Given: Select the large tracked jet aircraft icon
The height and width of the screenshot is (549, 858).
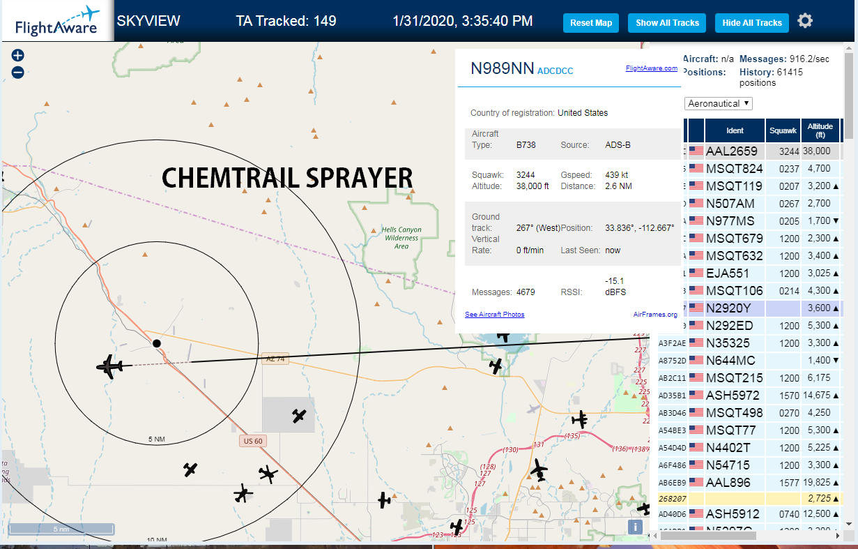Looking at the screenshot, I should tap(109, 366).
